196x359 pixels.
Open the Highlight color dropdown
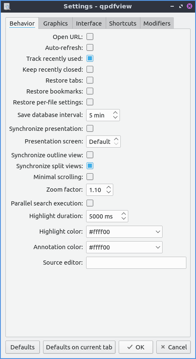[x=124, y=232]
